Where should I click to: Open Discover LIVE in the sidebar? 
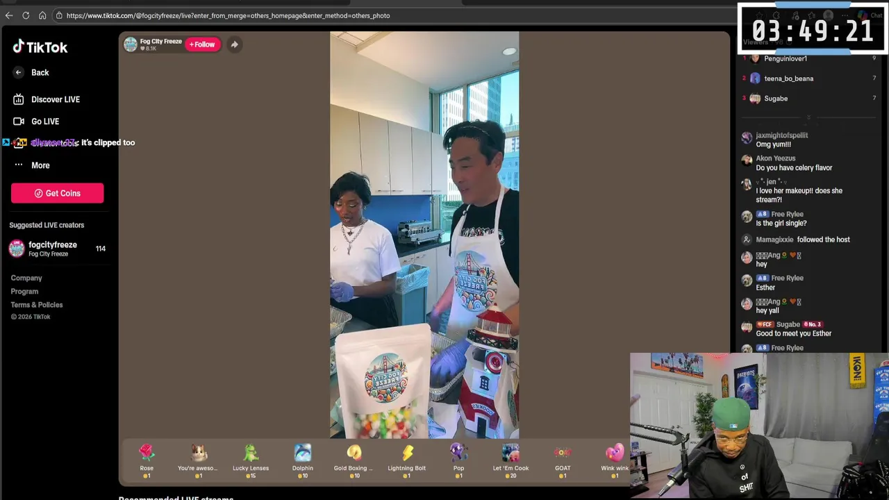pyautogui.click(x=47, y=99)
